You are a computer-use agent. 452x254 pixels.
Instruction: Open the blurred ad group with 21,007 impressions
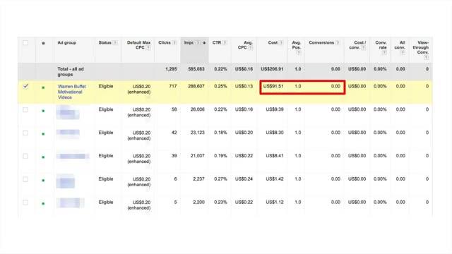73,156
